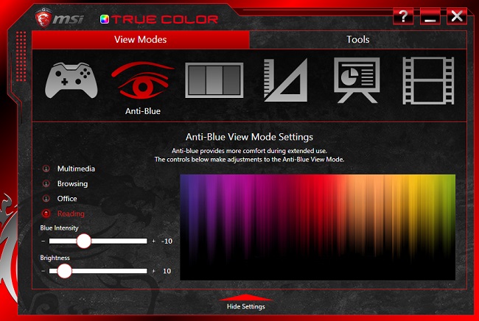Image resolution: width=479 pixels, height=321 pixels.
Task: Click the MSI dragon shield logo
Action: (x=43, y=18)
